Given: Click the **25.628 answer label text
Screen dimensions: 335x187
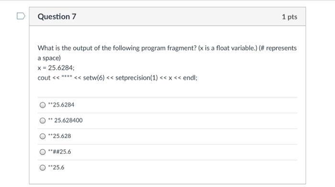Looking at the screenshot, I should point(59,136).
